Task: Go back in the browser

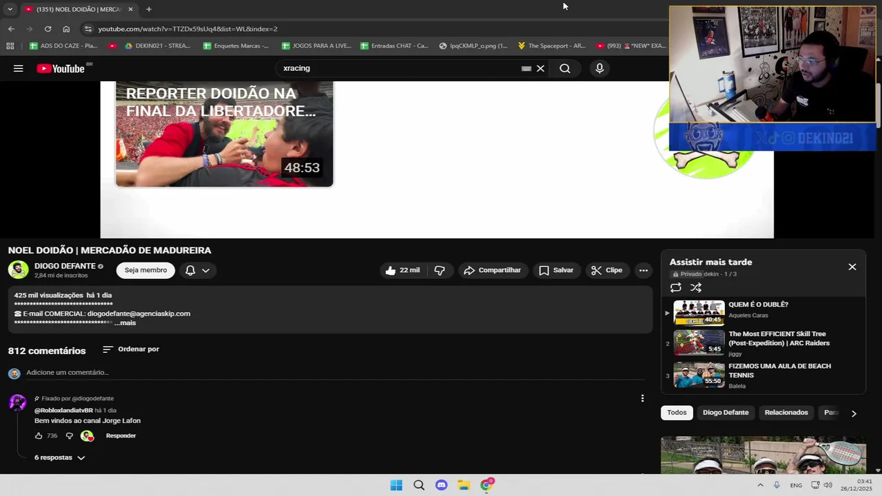Action: tap(11, 29)
